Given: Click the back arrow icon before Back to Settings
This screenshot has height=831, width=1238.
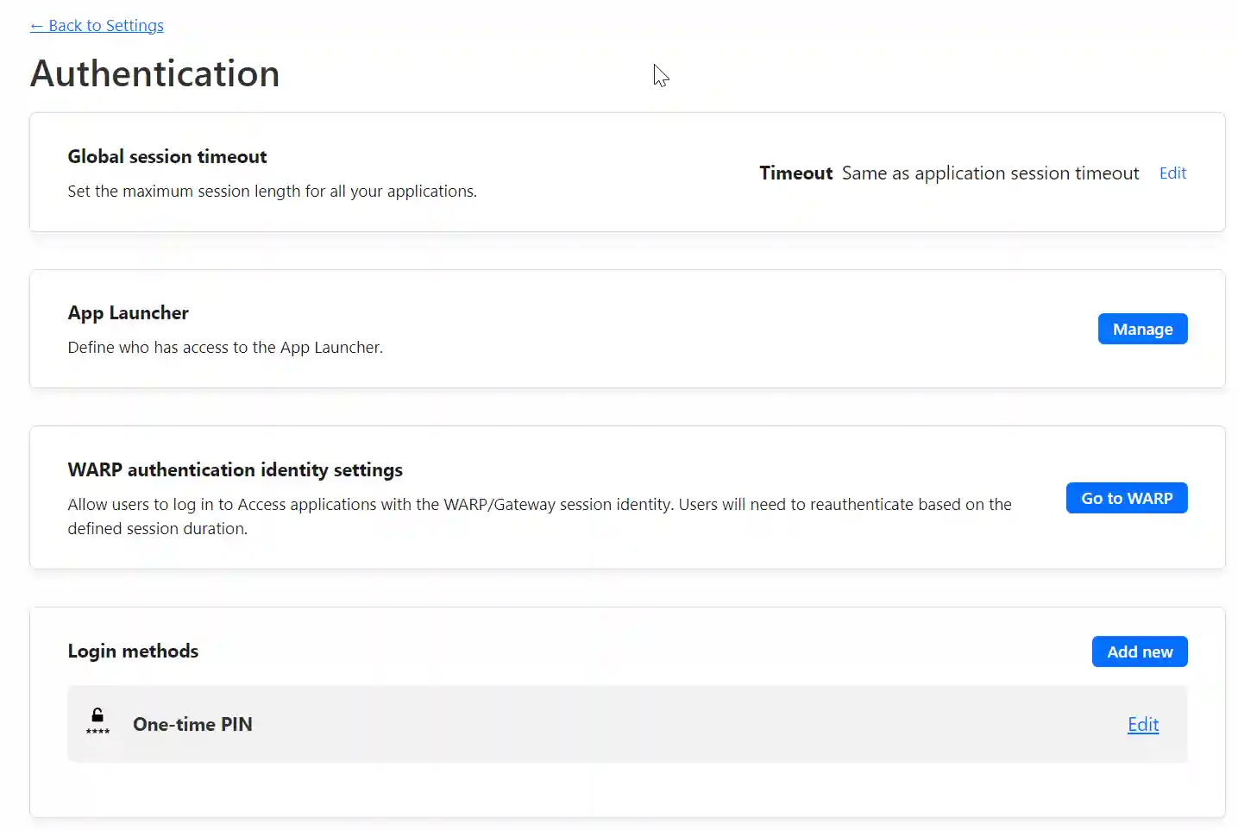Looking at the screenshot, I should click(x=38, y=25).
